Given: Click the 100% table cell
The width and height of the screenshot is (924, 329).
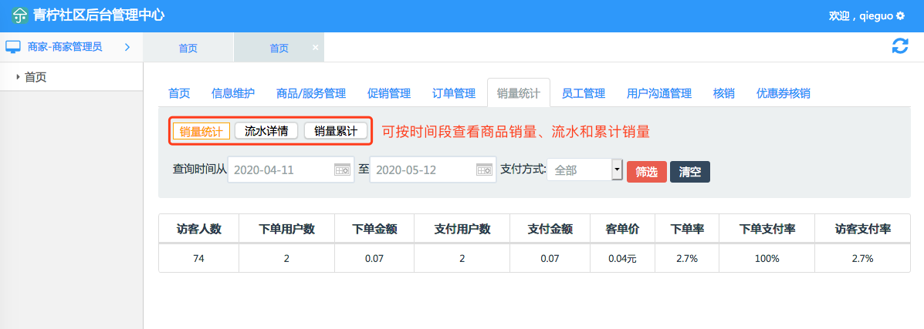Looking at the screenshot, I should coord(767,258).
